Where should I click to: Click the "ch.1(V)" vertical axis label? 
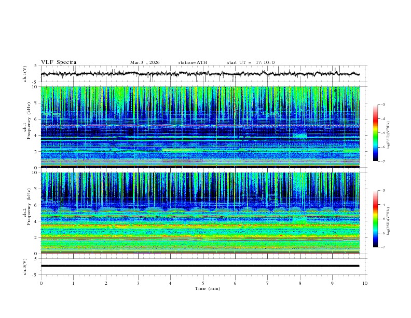pyautogui.click(x=25, y=74)
